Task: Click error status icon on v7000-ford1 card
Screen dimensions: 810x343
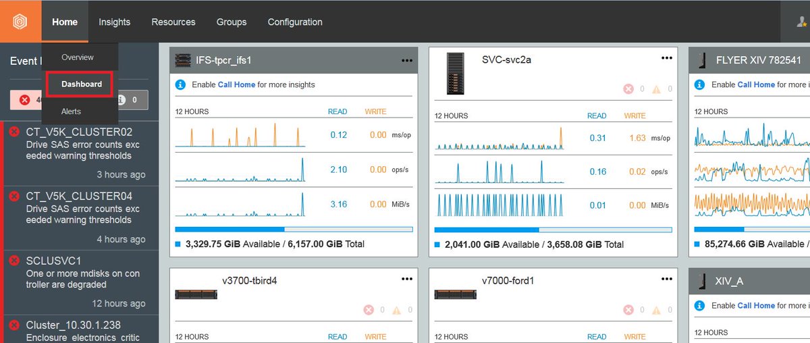Action: click(x=628, y=310)
